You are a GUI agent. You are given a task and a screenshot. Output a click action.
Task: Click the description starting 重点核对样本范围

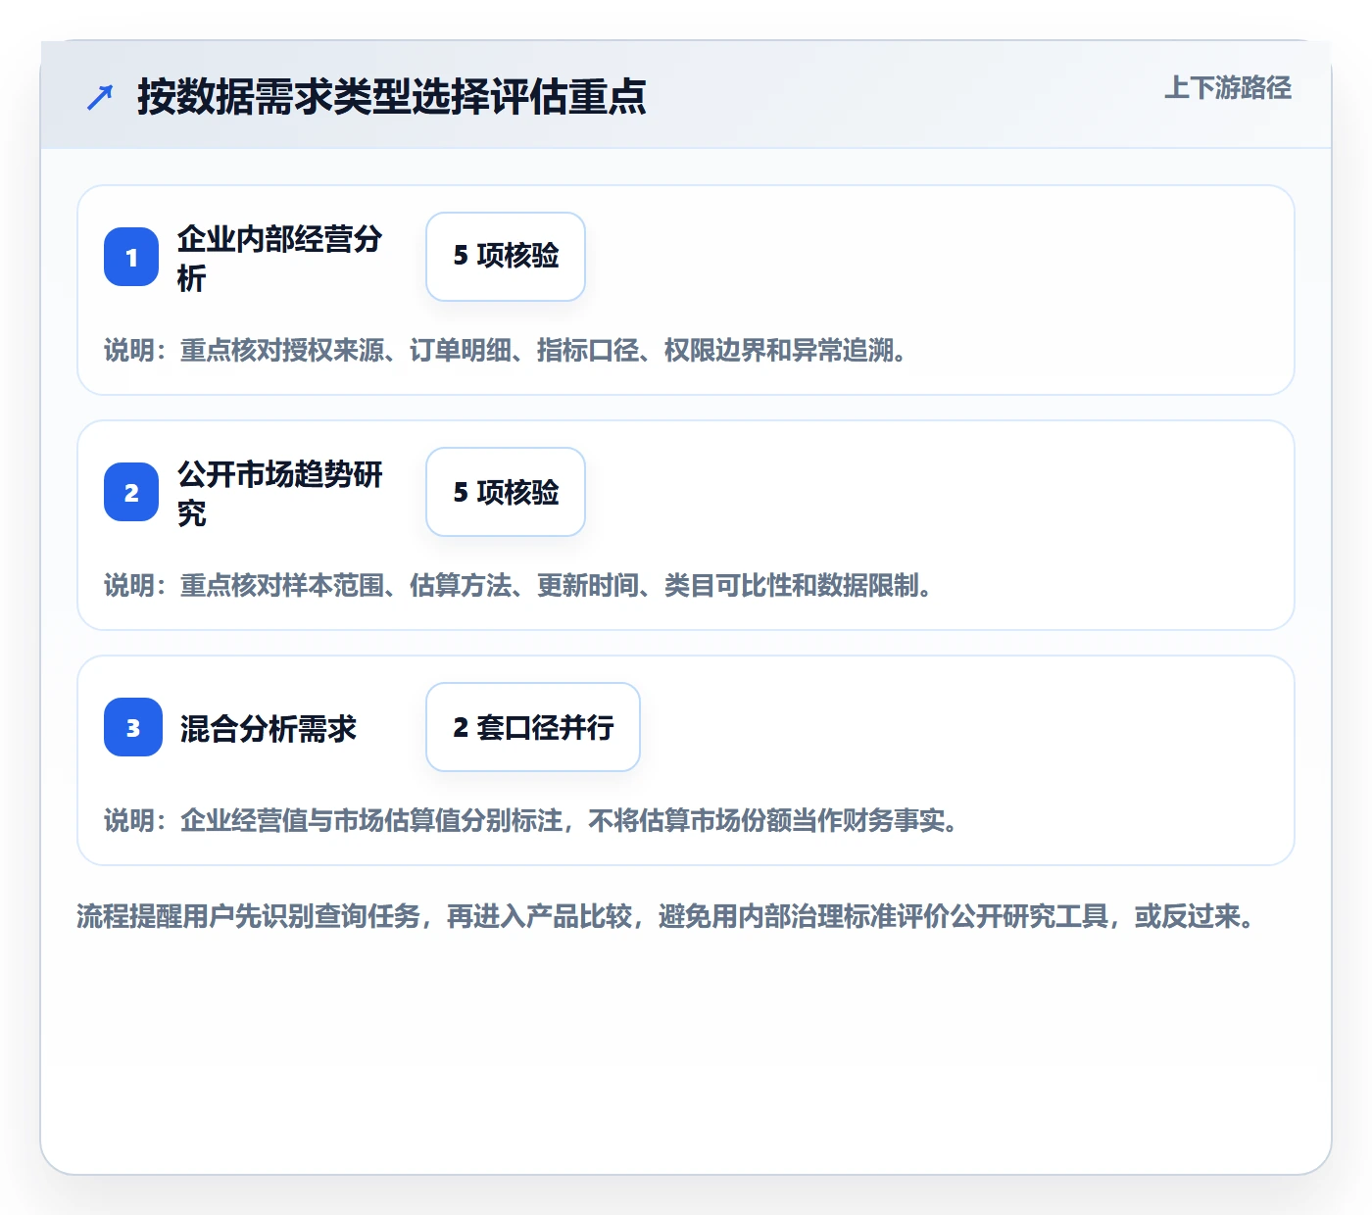coord(518,585)
